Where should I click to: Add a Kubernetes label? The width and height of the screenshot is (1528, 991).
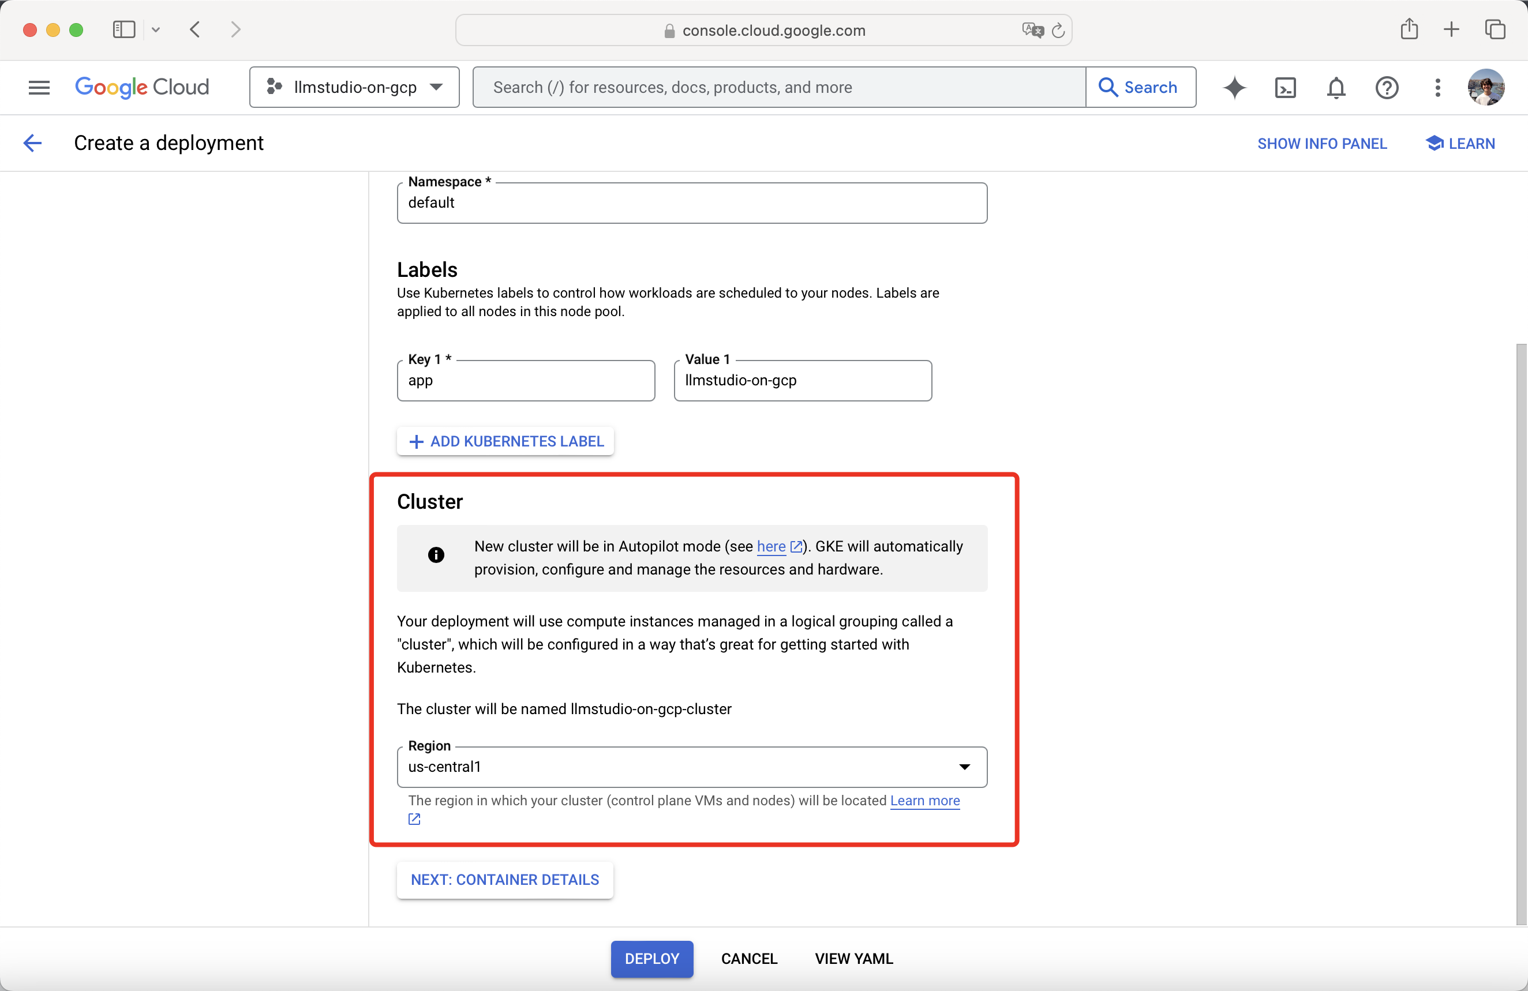(505, 441)
